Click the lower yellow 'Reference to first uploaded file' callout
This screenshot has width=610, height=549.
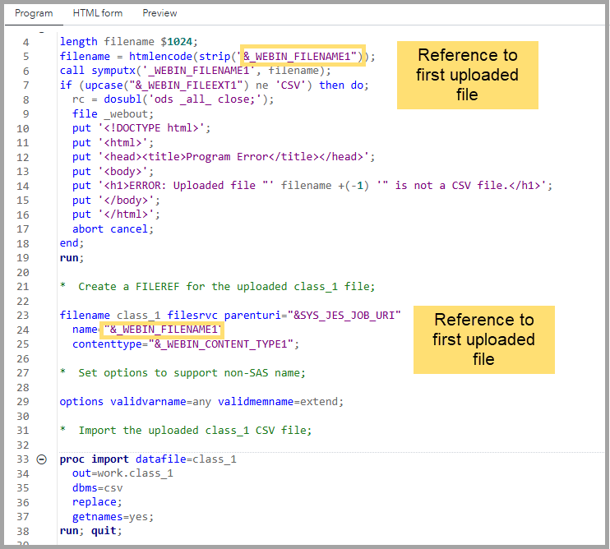483,339
